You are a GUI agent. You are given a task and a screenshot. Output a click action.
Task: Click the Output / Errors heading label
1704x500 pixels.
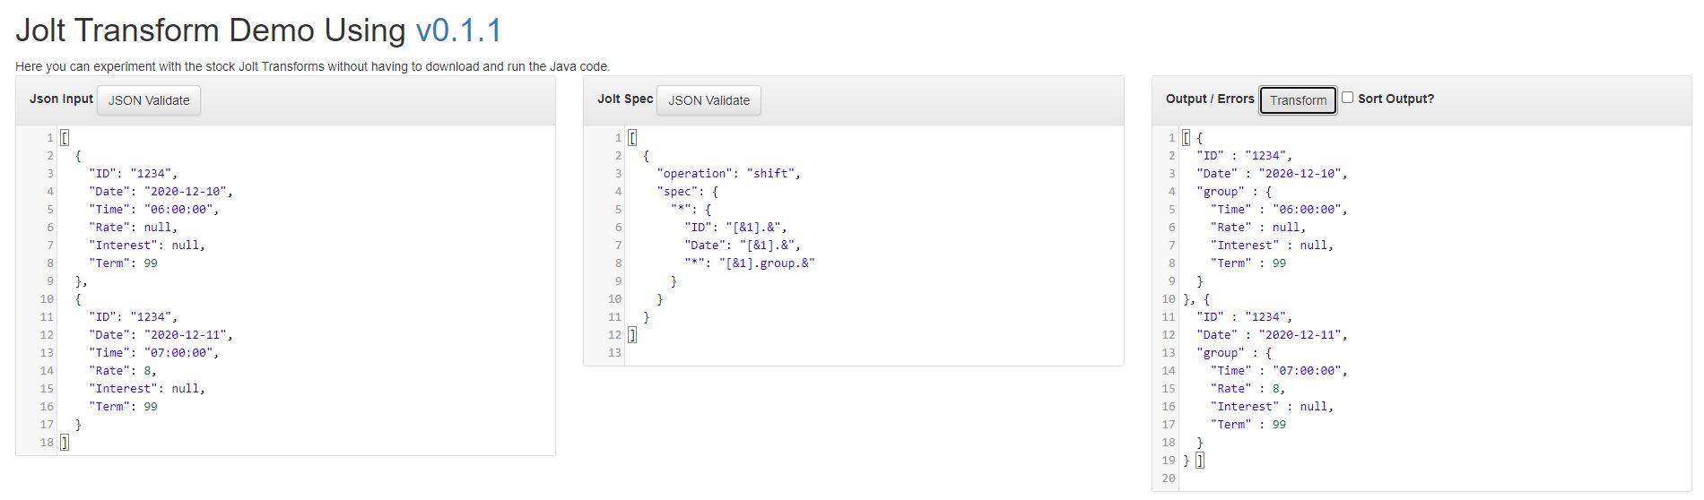[1210, 99]
